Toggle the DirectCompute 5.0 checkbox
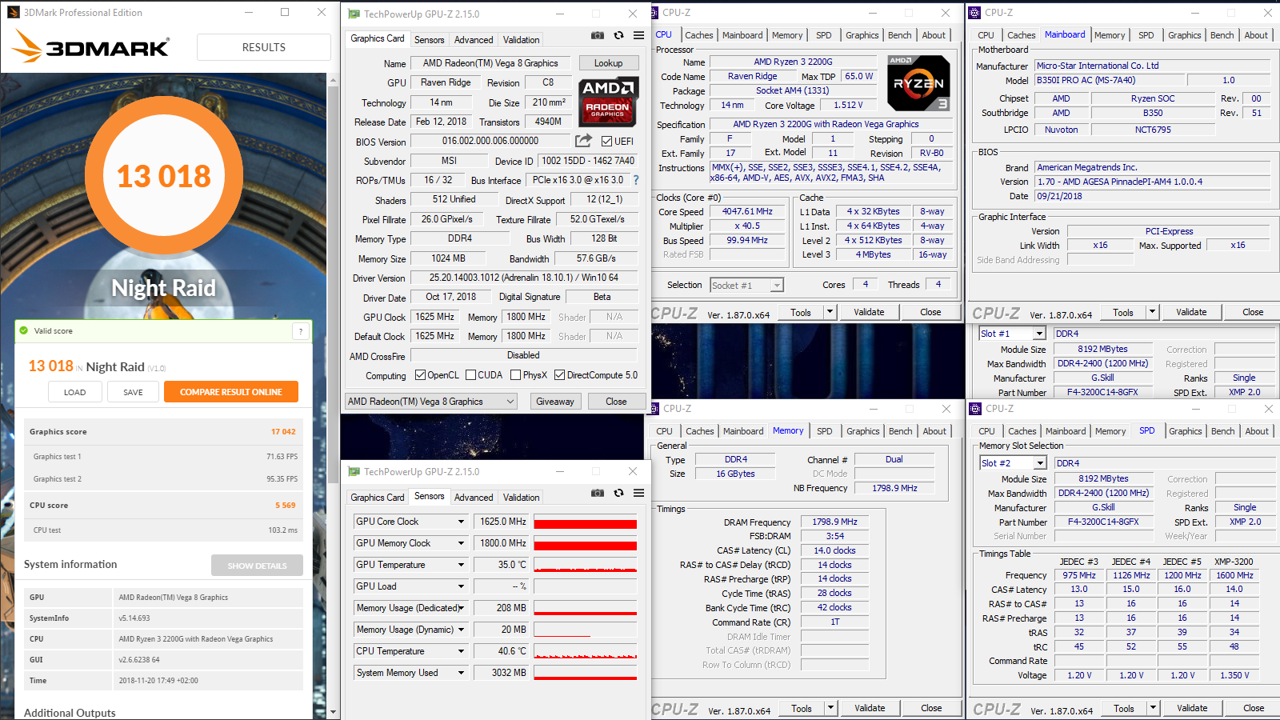The image size is (1280, 720). 560,375
